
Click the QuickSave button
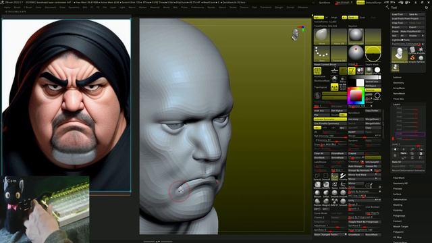click(324, 3)
